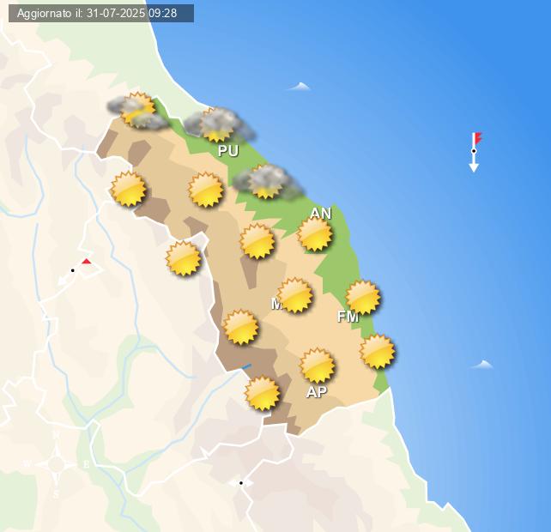Click the sun icon just outside the region's western border
The image size is (551, 532).
point(184,258)
